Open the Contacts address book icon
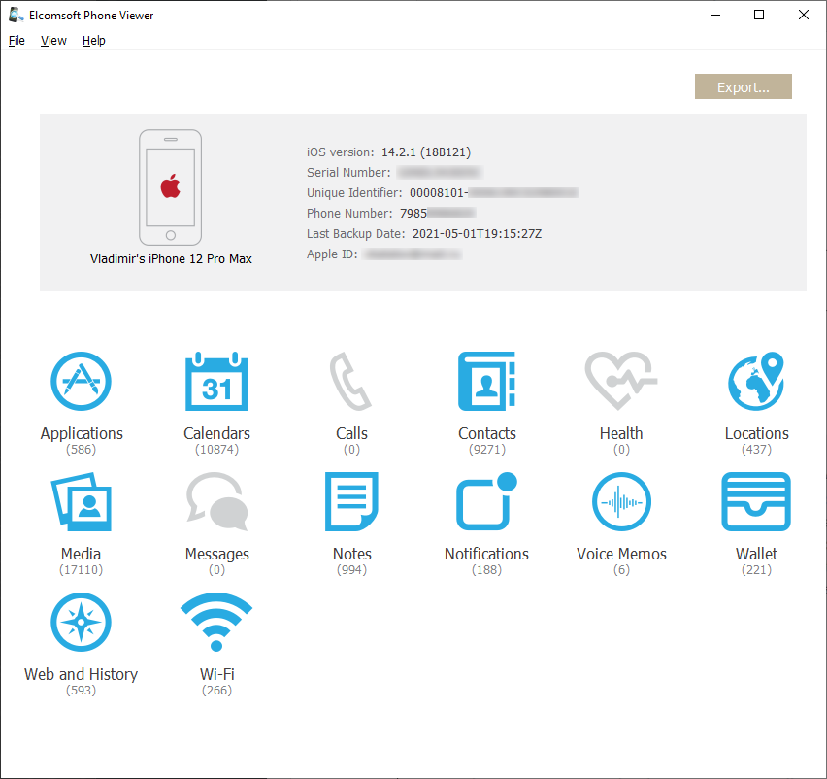827x779 pixels. point(486,382)
